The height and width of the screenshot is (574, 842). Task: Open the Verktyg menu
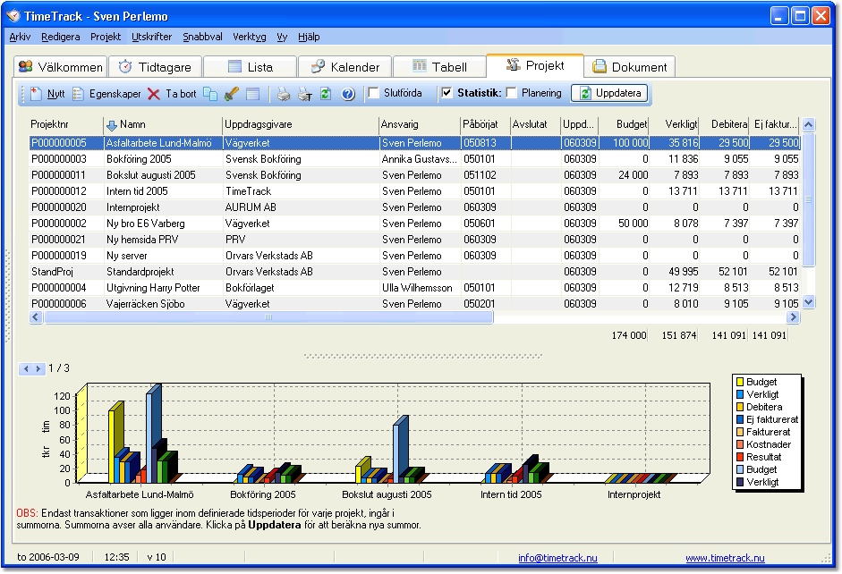point(249,37)
